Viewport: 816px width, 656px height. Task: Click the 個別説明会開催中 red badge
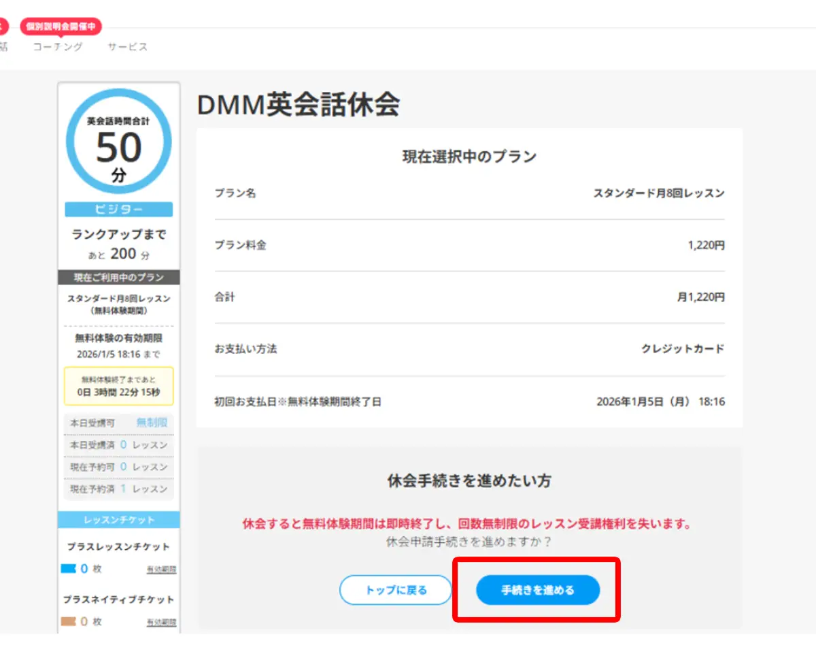coord(61,27)
